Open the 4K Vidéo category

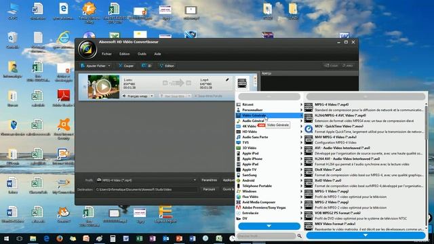click(269, 126)
